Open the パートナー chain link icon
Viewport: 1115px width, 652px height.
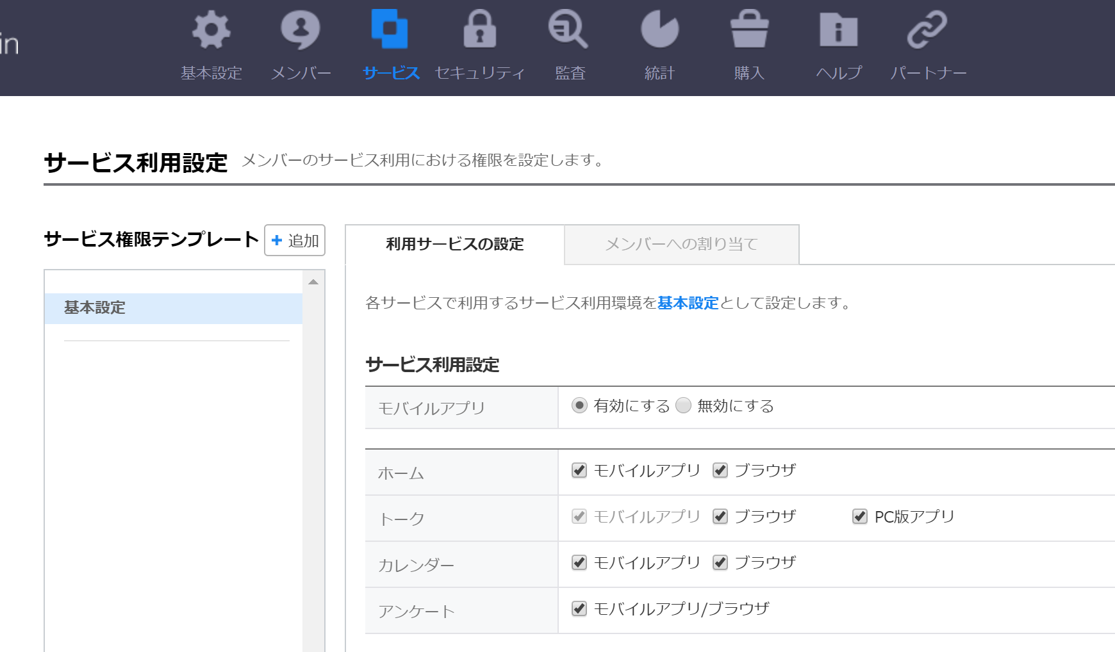click(927, 30)
